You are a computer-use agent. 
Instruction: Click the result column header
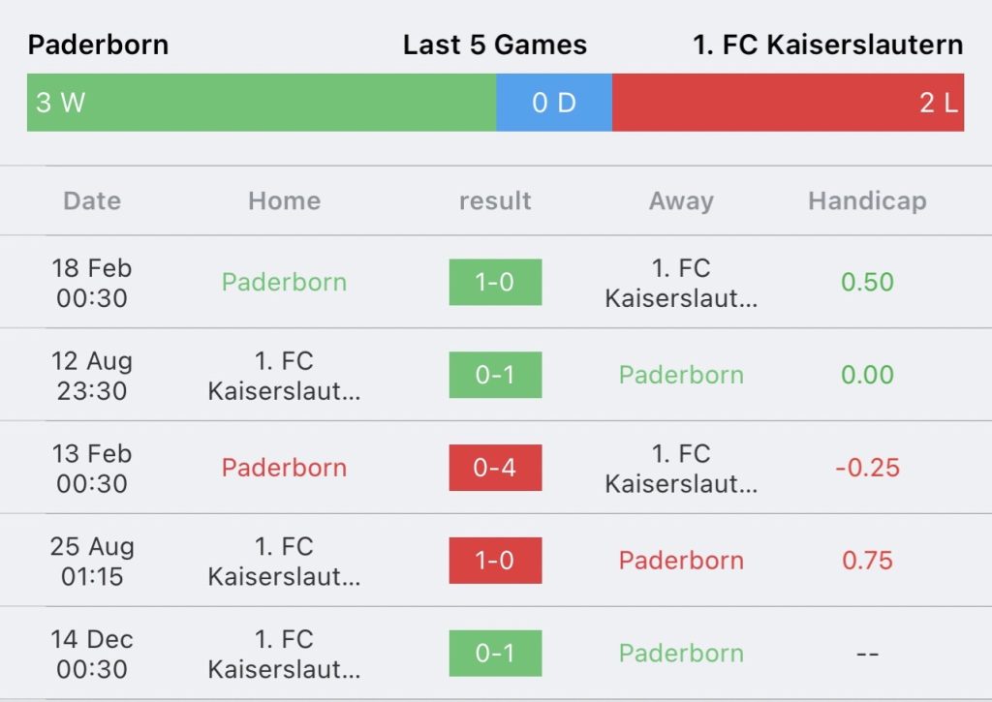click(x=495, y=201)
